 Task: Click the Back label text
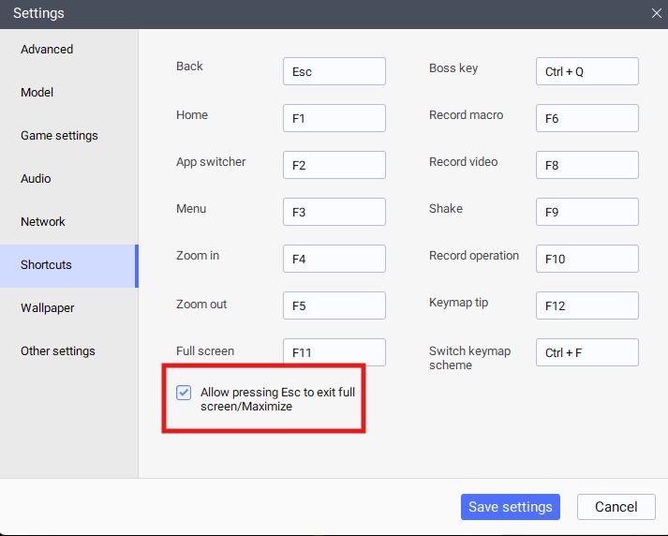189,67
